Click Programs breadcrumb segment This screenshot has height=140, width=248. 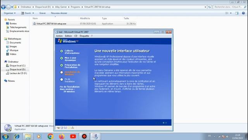[76, 7]
